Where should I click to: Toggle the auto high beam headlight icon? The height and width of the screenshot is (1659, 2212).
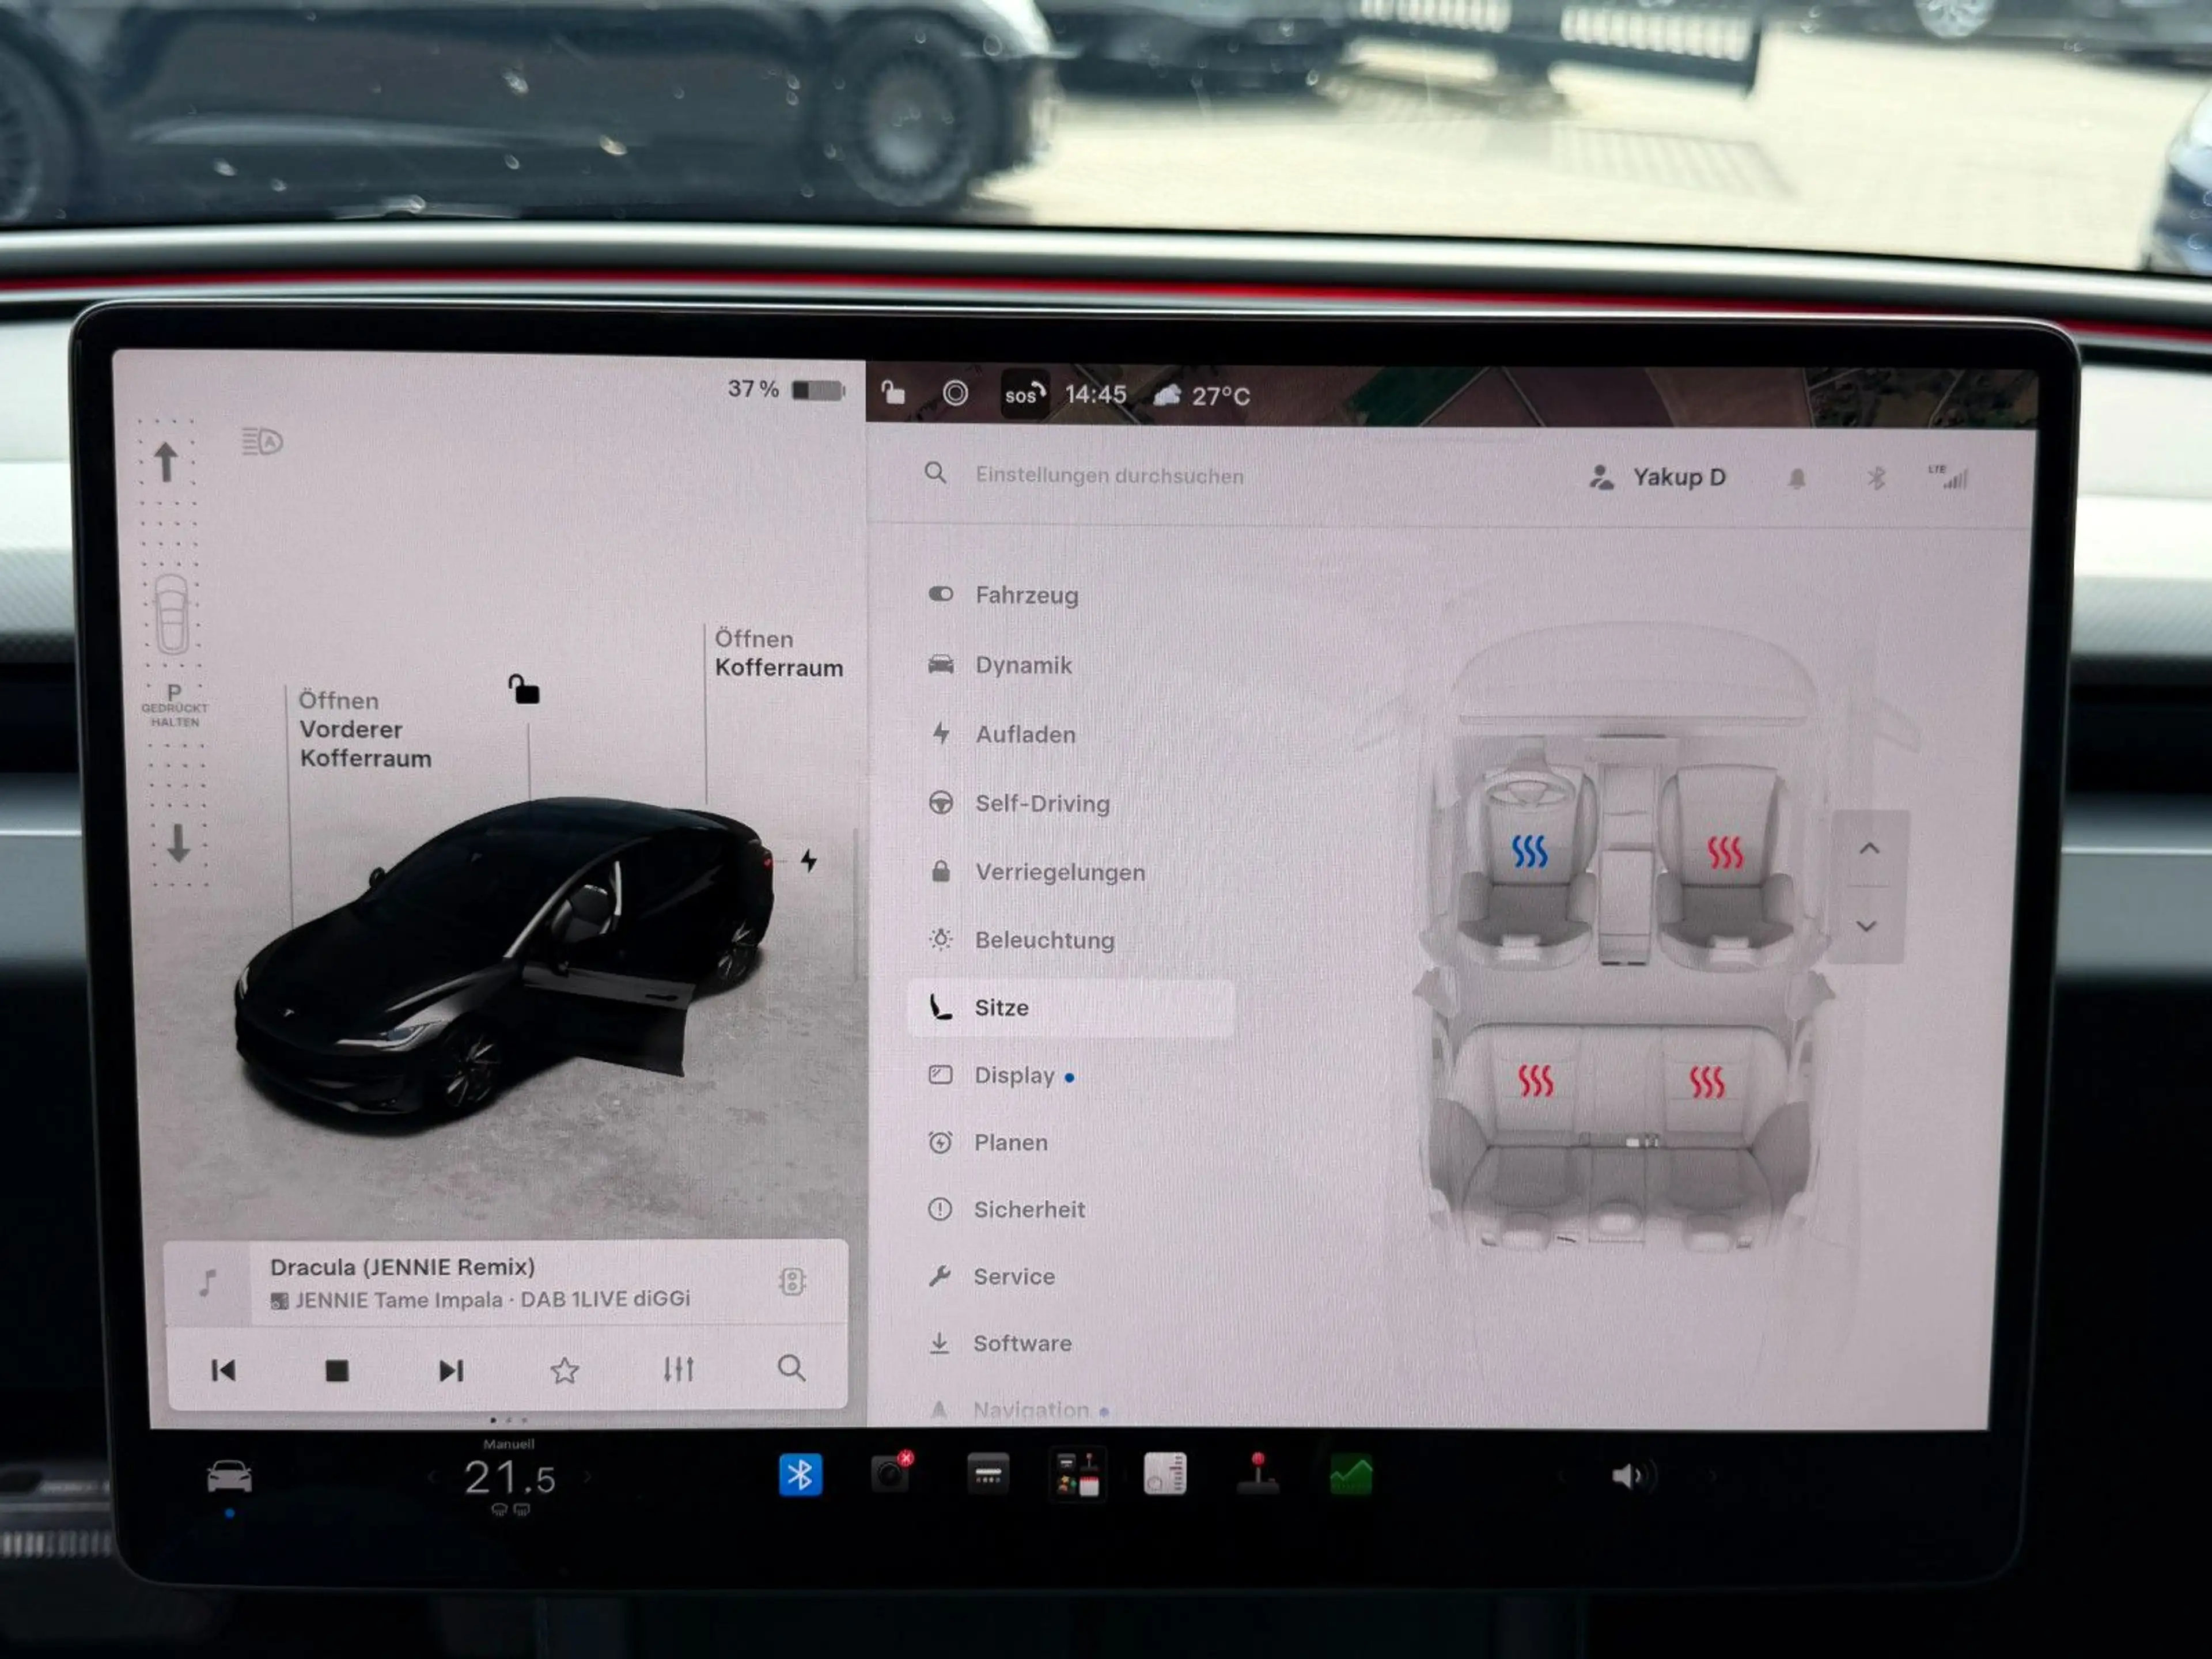point(262,441)
